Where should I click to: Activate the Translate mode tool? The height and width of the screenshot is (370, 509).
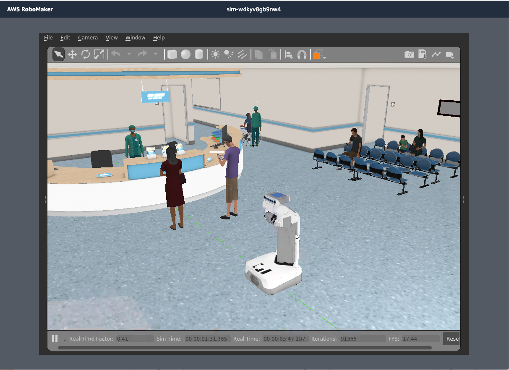tap(72, 54)
